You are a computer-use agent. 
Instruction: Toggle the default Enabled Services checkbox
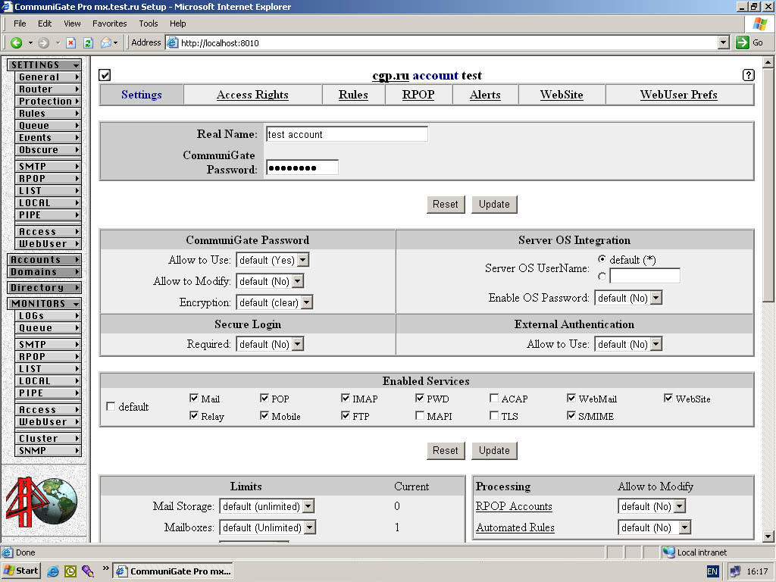point(111,406)
